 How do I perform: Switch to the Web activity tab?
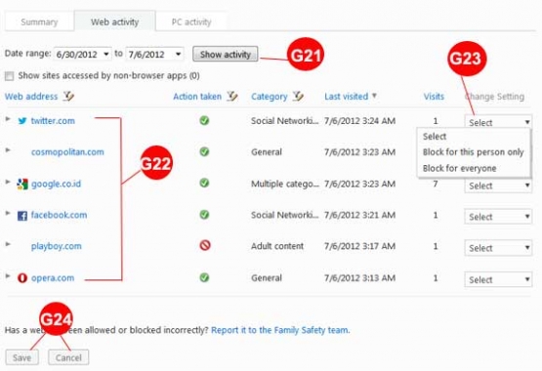(x=115, y=21)
